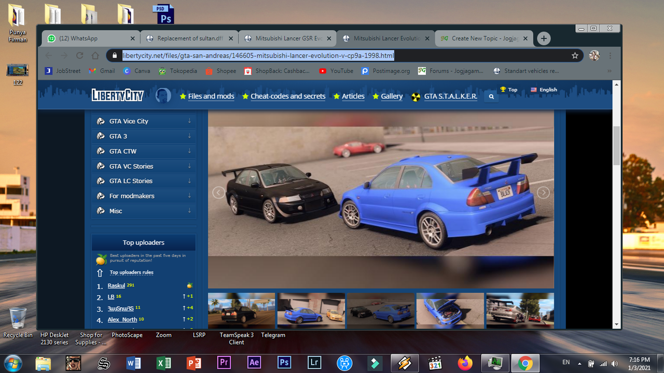Launch Excel from the taskbar
Screen dimensions: 664x373
(x=164, y=363)
